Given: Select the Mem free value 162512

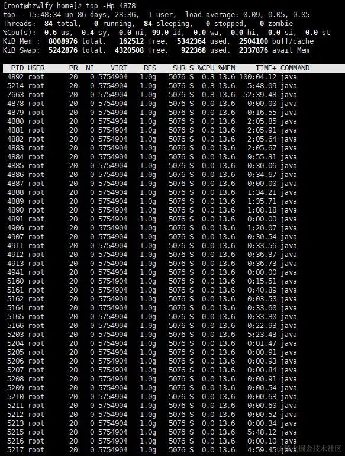Looking at the screenshot, I should coord(131,41).
